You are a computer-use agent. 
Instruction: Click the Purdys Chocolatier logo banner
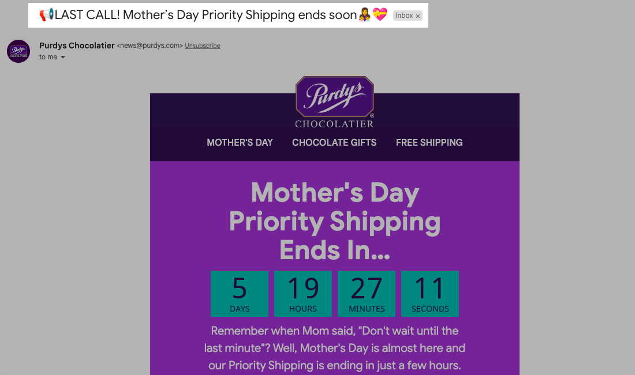(x=335, y=102)
